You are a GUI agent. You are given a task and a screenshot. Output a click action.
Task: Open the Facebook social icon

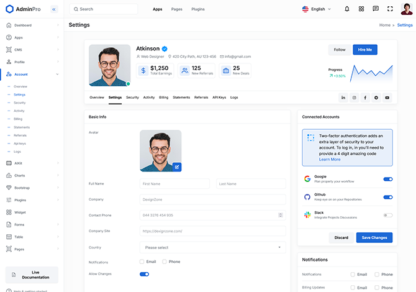[365, 98]
